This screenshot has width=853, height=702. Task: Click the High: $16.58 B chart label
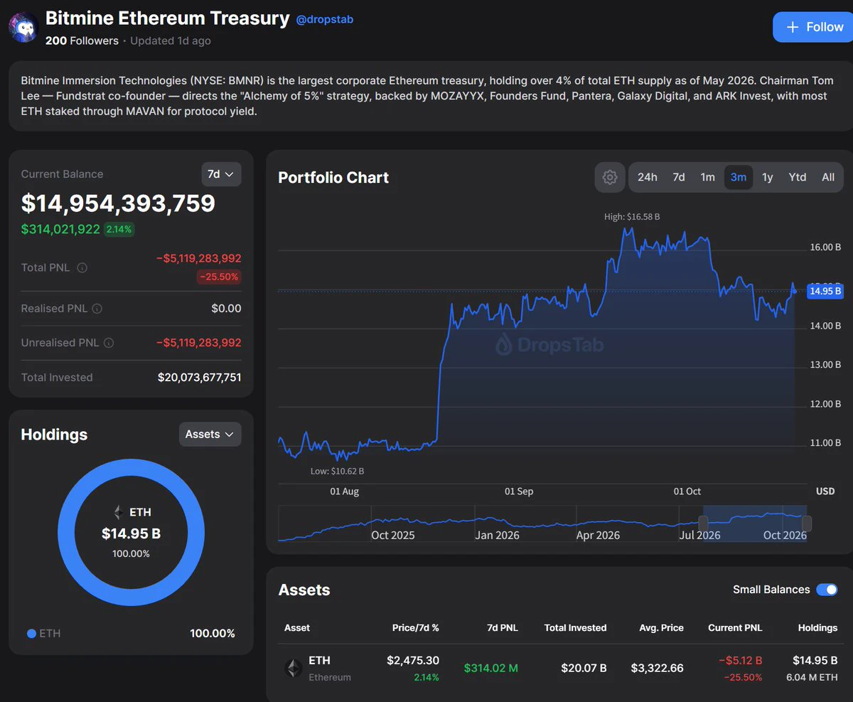632,216
